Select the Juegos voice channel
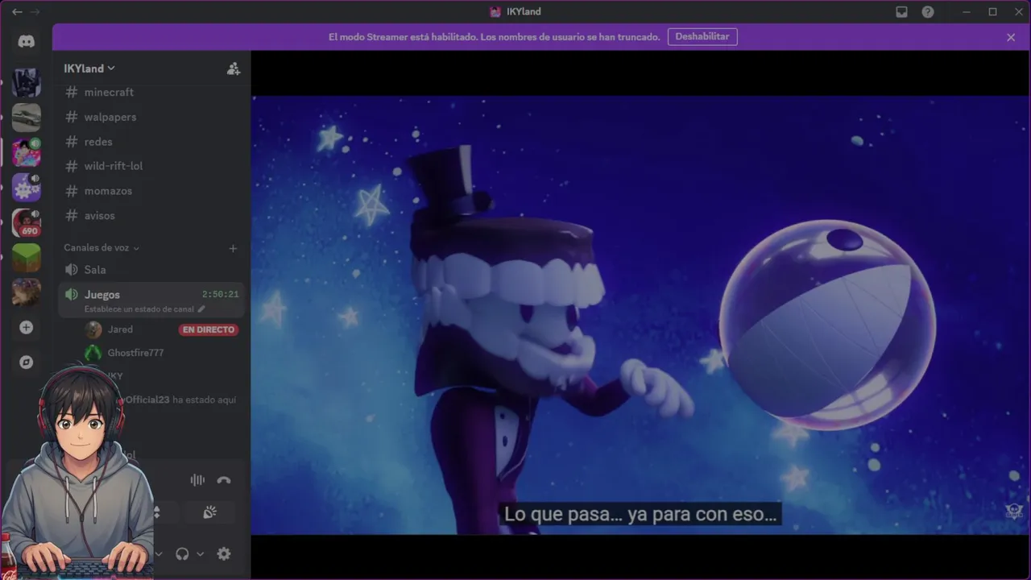This screenshot has height=580, width=1031. [x=151, y=300]
